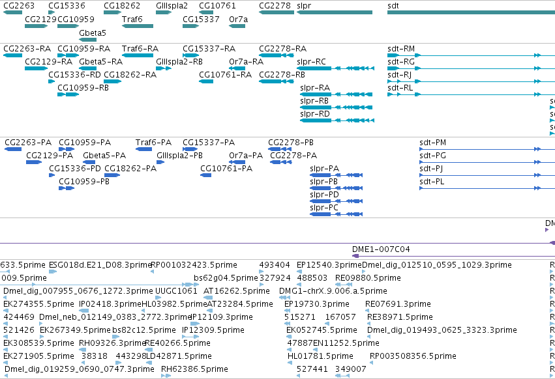Click EST RP001032423.5prime
The image size is (555, 379).
[x=194, y=265]
